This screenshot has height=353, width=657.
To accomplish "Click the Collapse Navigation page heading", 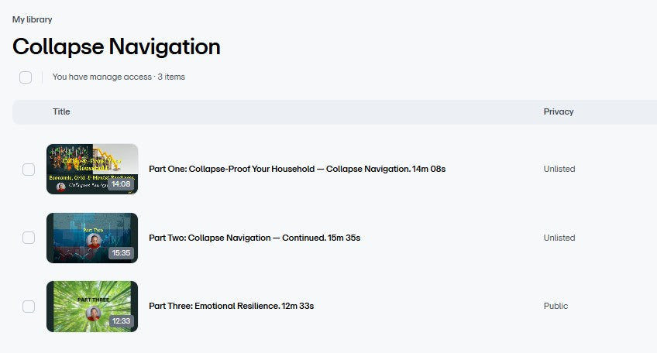I will 116,46.
